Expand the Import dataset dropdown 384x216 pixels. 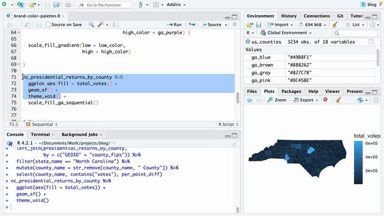pyautogui.click(x=280, y=25)
